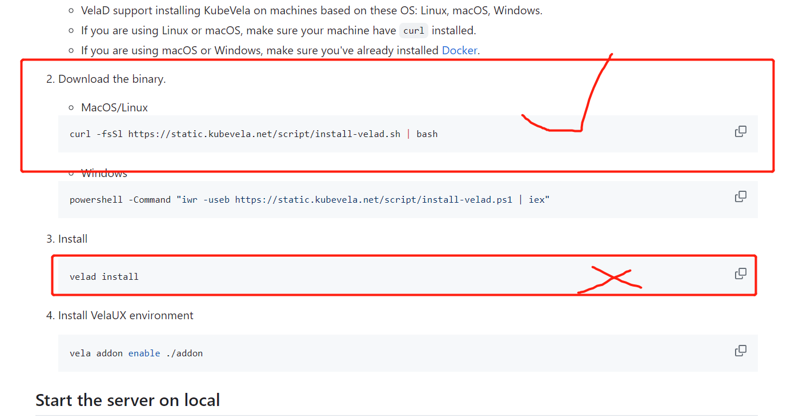
Task: Click the copy icon next to install-velad.ps1 command
Action: coord(740,196)
